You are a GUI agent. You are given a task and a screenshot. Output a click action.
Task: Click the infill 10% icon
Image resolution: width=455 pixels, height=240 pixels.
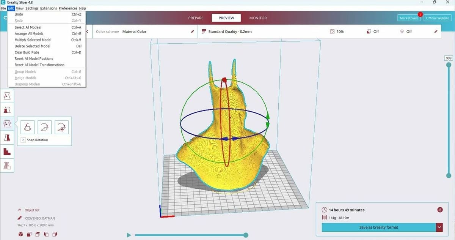click(x=332, y=32)
